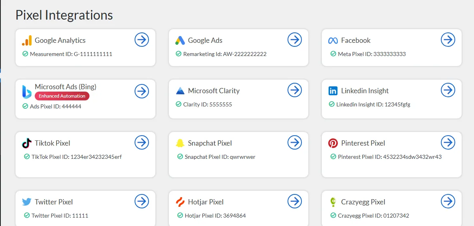Click green check beside Linkedin Insight ID

point(331,104)
